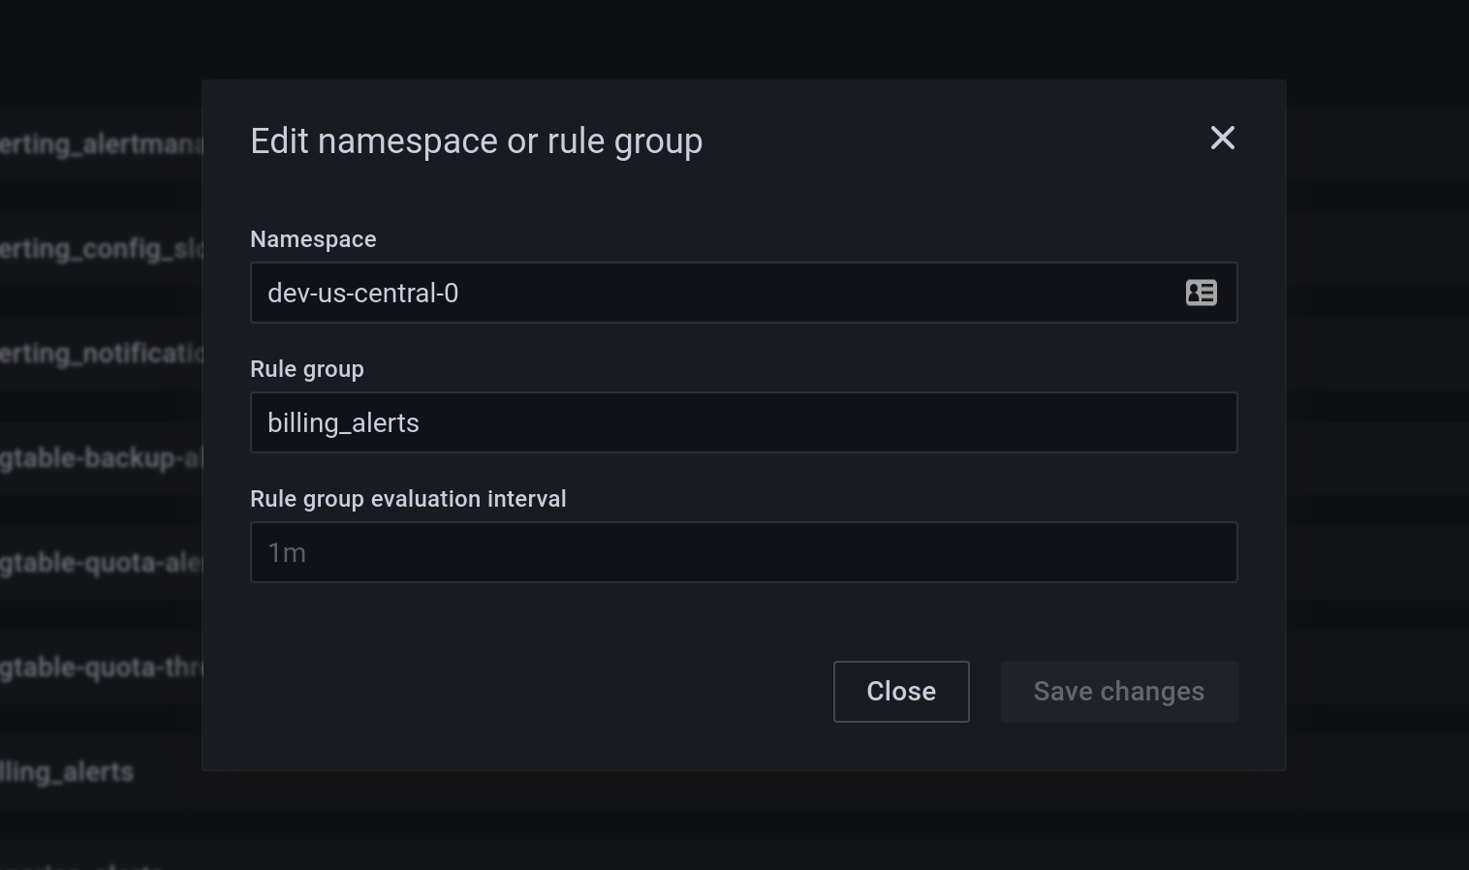
Task: Click the contact-card icon in Namespace field
Action: (x=1201, y=293)
